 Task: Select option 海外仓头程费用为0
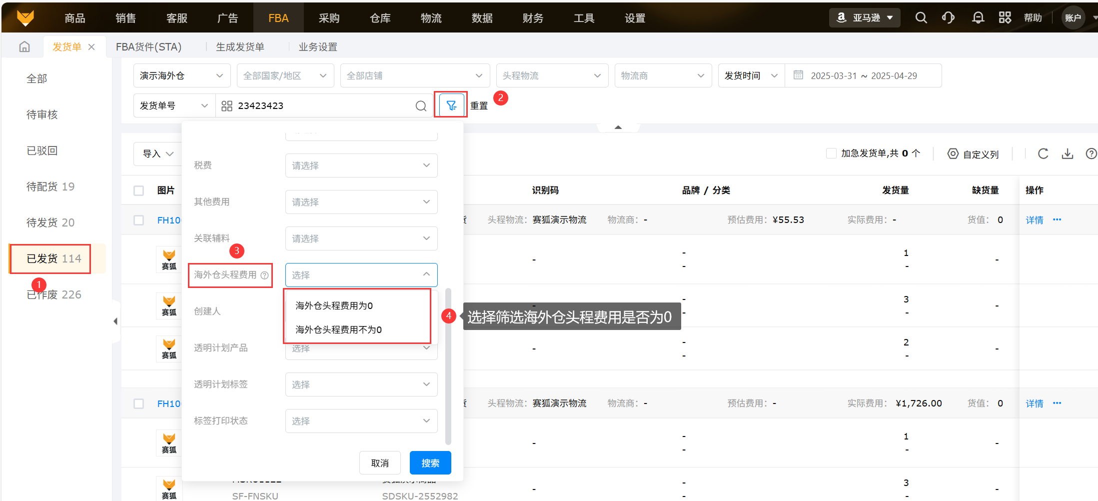[x=334, y=305]
